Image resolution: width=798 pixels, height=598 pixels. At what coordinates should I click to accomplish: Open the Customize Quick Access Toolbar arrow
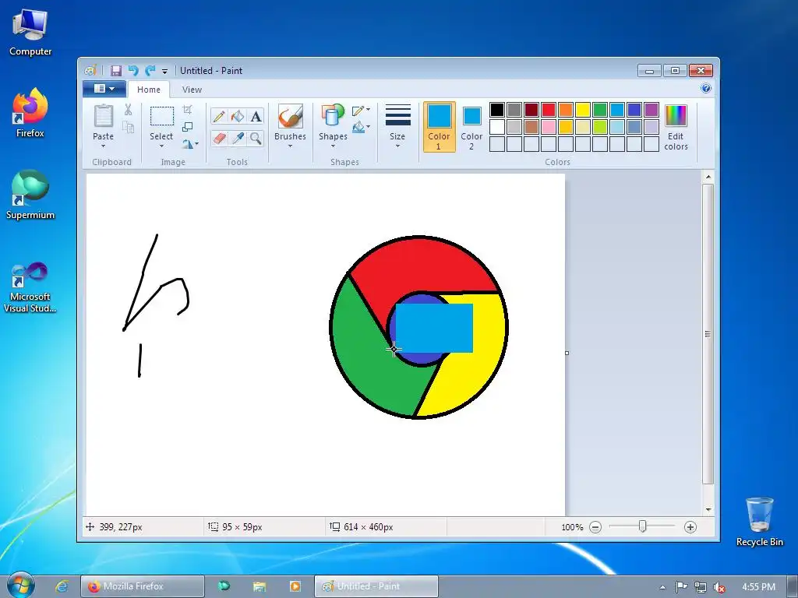pos(164,71)
